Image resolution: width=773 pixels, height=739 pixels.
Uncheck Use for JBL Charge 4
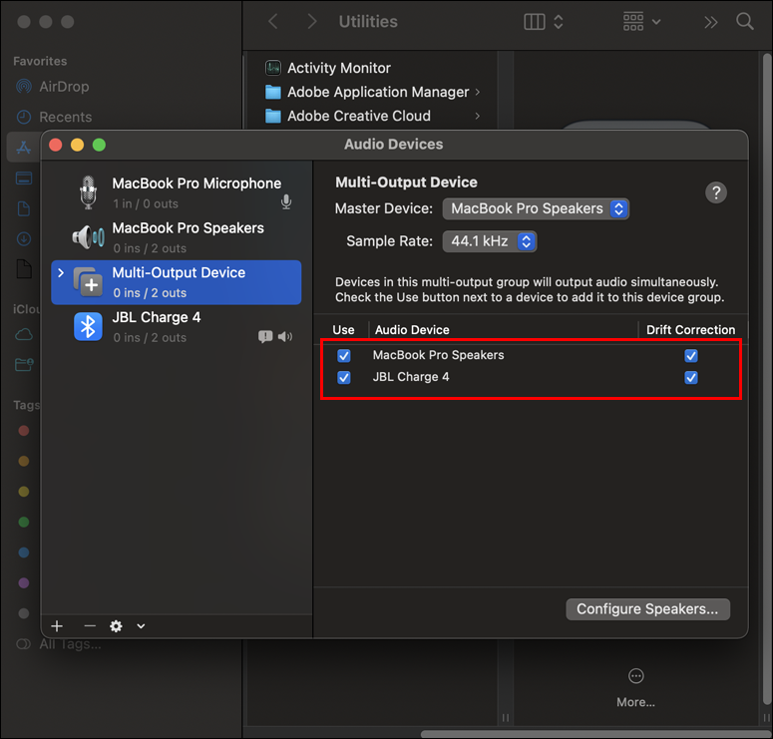(x=344, y=378)
